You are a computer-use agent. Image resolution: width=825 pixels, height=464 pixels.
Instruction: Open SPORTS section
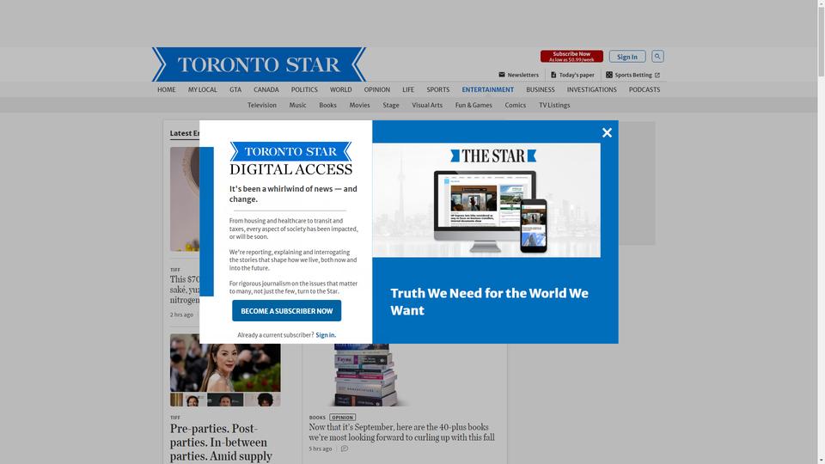click(437, 89)
